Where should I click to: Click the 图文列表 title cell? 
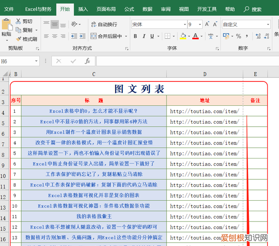click(x=139, y=89)
